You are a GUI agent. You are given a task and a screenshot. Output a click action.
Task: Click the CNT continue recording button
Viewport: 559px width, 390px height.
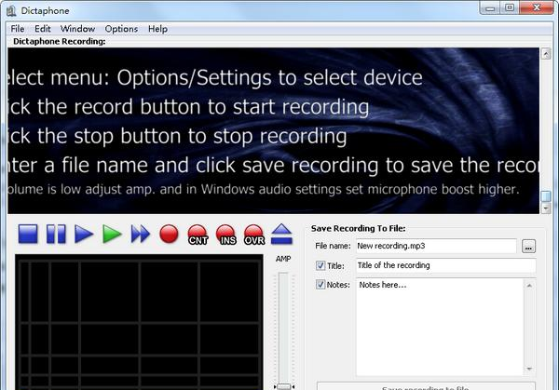tap(198, 235)
